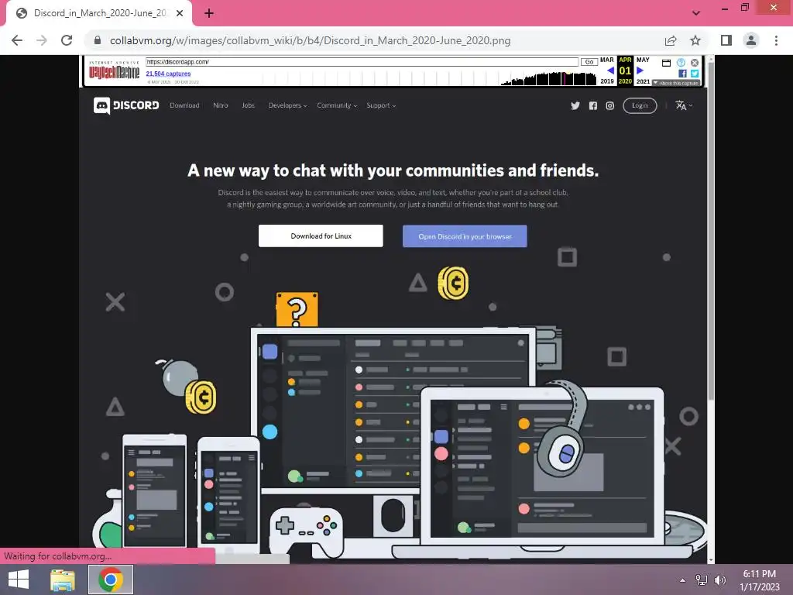Screen dimensions: 793x595
Task: Click the volume speaker tray icon
Action: [720, 580]
